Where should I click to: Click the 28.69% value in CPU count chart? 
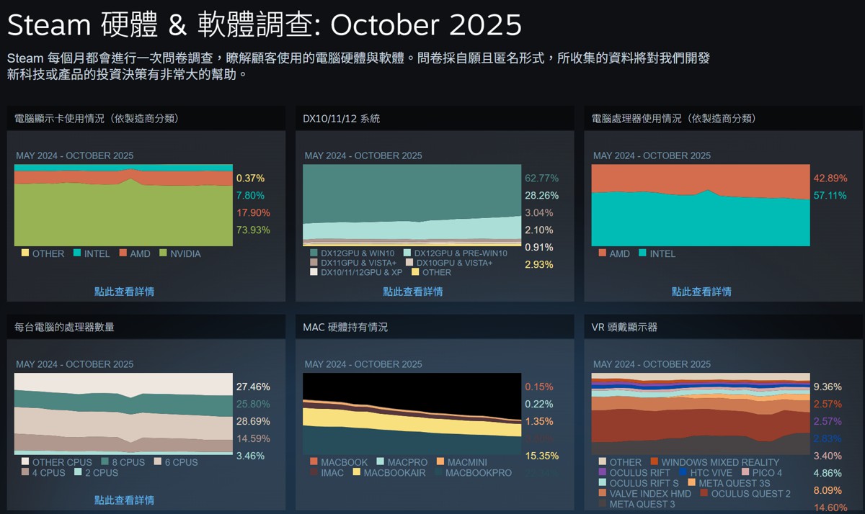(253, 421)
